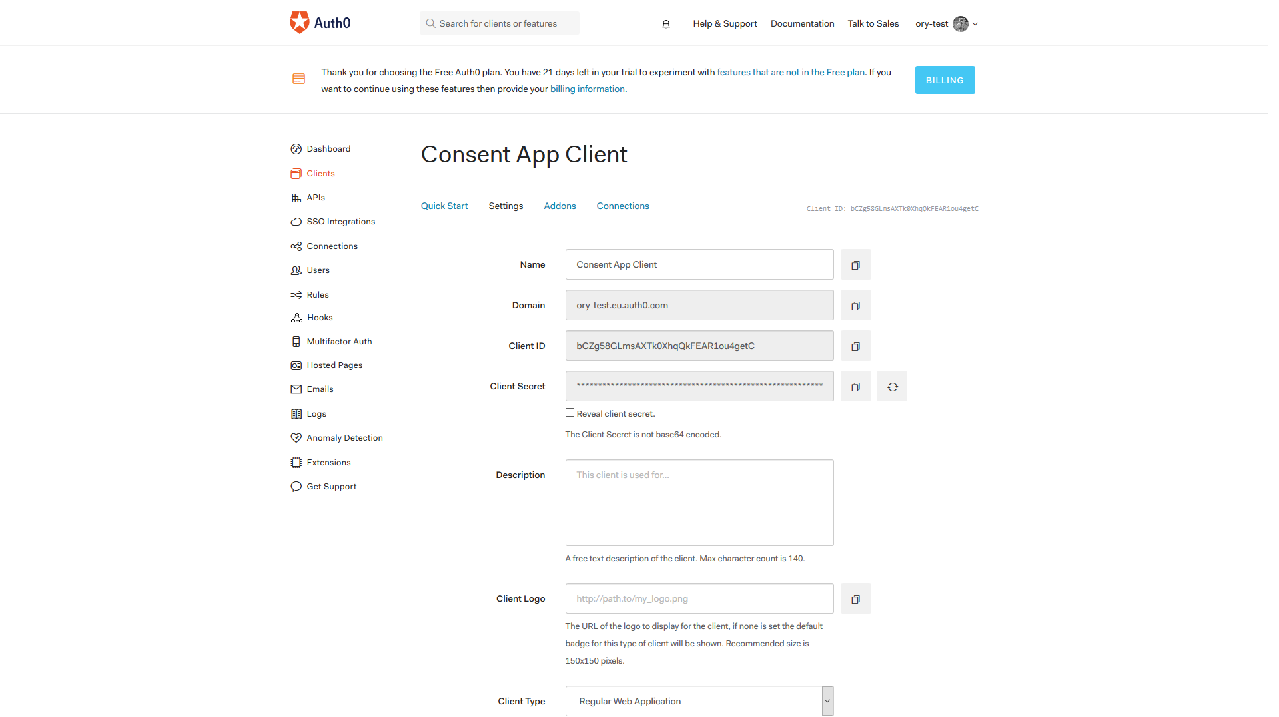The image size is (1279, 717).
Task: Click the ory-test user avatar
Action: pos(960,24)
